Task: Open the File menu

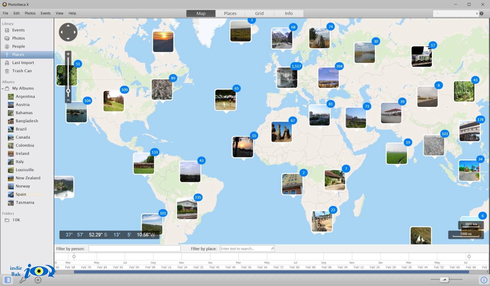Action: [x=6, y=13]
